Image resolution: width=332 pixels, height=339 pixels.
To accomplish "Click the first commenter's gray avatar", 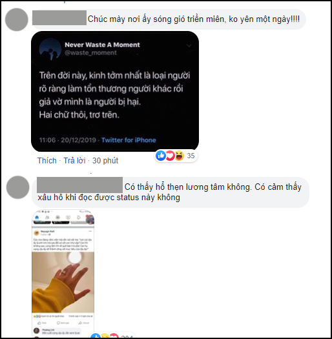I will click(17, 19).
